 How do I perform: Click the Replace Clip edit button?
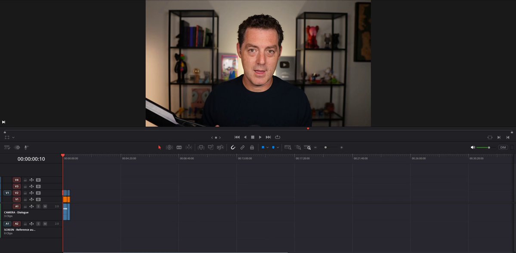[220, 147]
